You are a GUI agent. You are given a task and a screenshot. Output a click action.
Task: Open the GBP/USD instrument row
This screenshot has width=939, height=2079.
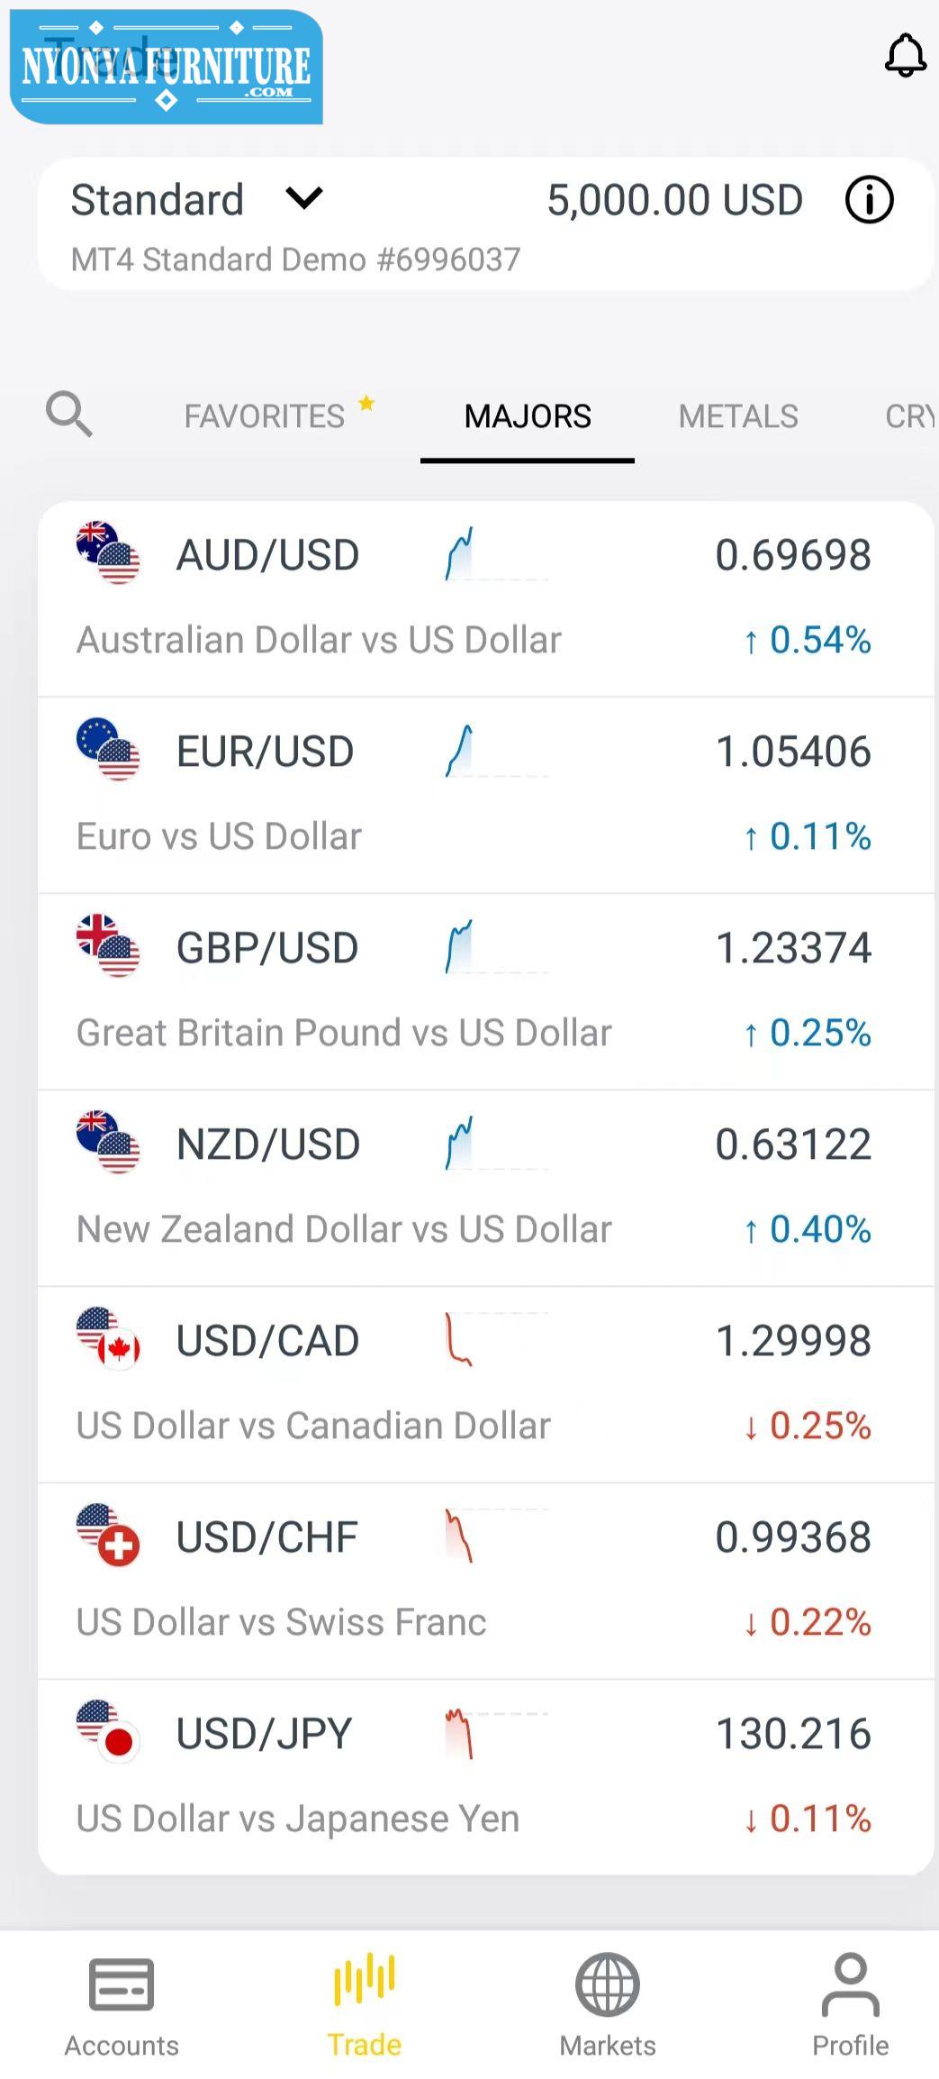point(486,991)
